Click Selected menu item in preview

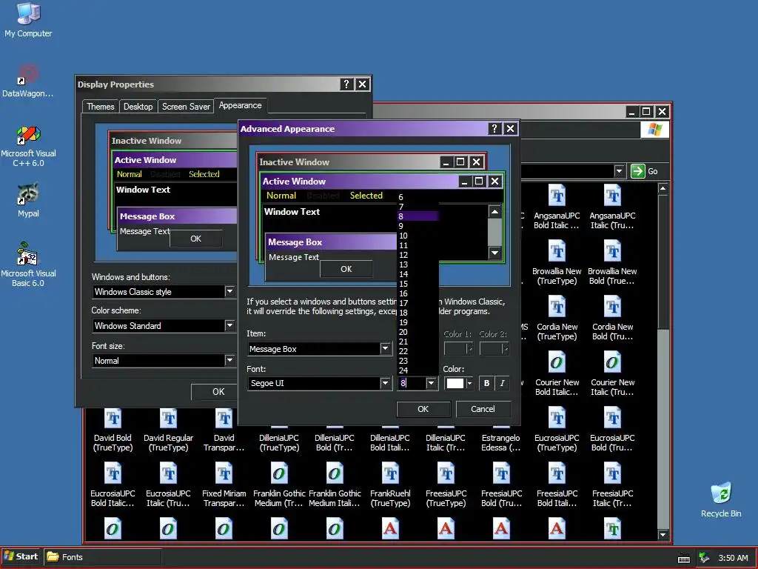366,196
